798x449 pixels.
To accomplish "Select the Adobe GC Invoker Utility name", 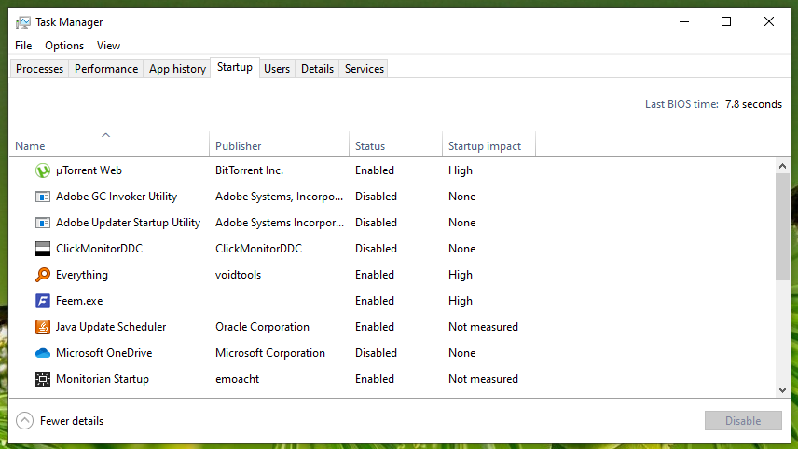I will point(117,197).
